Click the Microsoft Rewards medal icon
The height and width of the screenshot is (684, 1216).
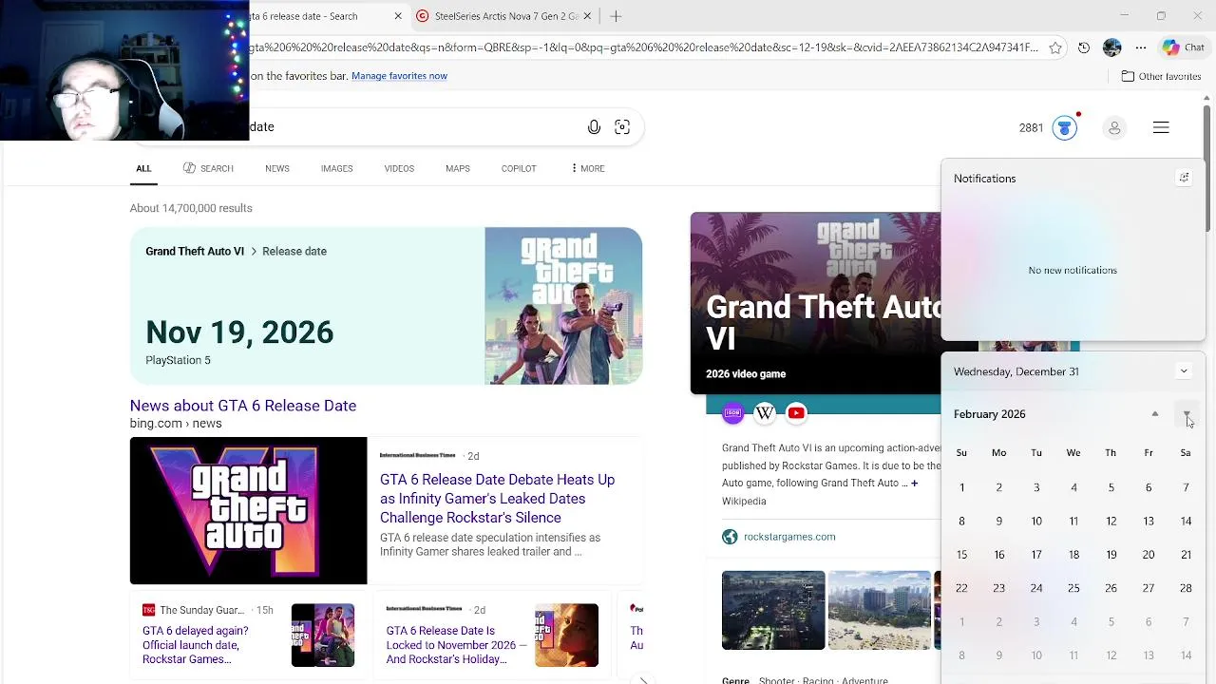point(1065,127)
